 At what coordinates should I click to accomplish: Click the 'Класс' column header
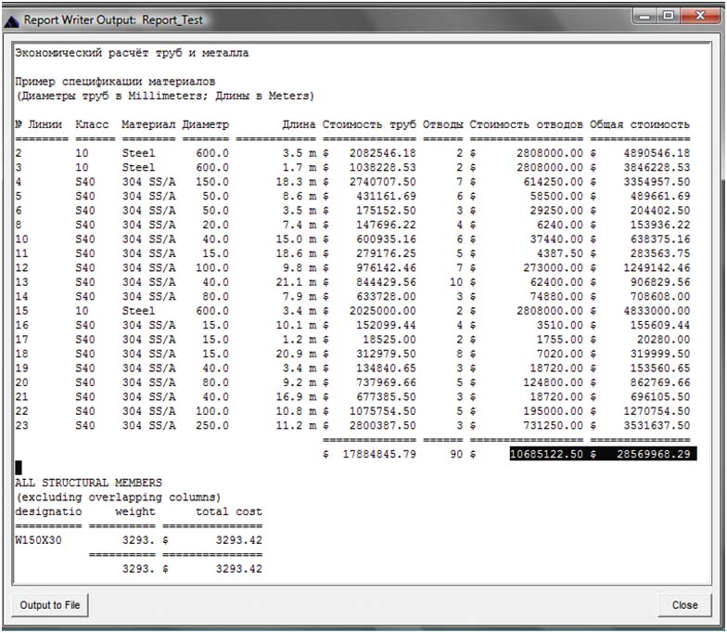(x=93, y=124)
